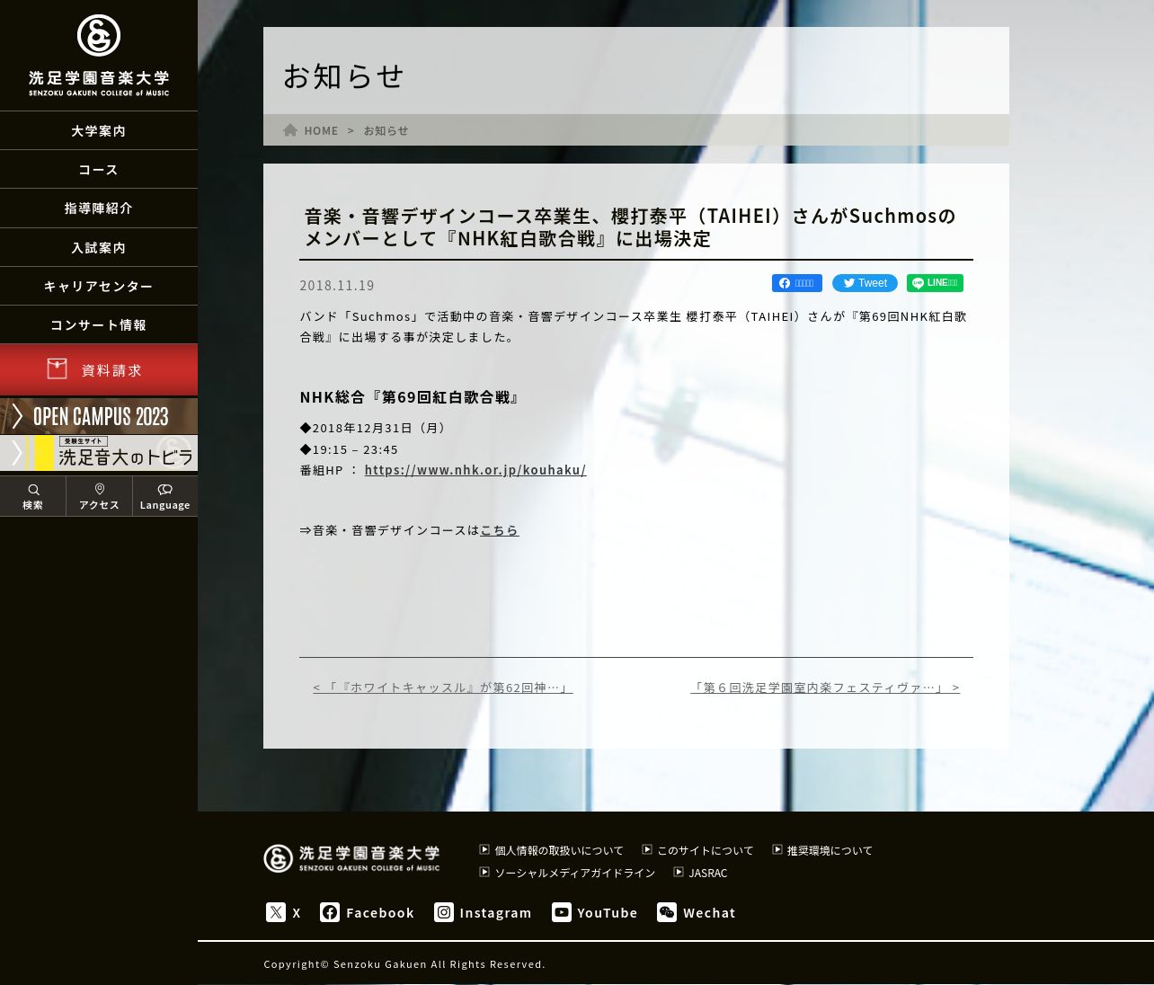
Task: Open the コンサート情報 menu item
Action: [x=99, y=325]
